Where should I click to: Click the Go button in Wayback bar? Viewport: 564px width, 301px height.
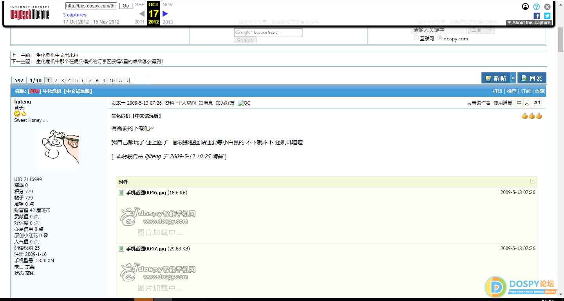pyautogui.click(x=125, y=6)
